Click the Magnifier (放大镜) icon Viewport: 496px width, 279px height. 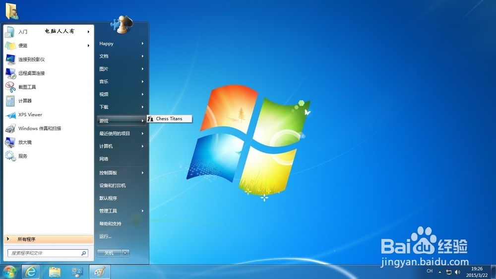(10, 142)
